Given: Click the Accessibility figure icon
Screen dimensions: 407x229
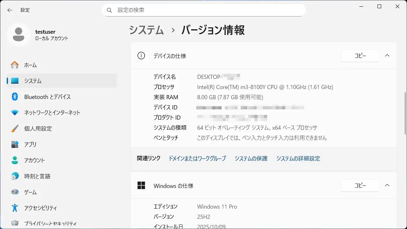Looking at the screenshot, I should (x=15, y=208).
